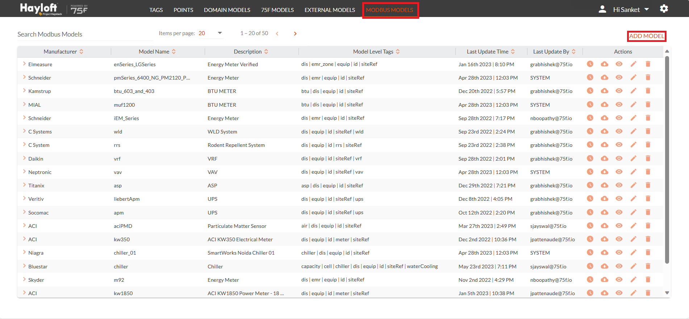689x319 pixels.
Task: Edit the Kamstrup btu_603_and_403 model
Action: pyautogui.click(x=633, y=91)
